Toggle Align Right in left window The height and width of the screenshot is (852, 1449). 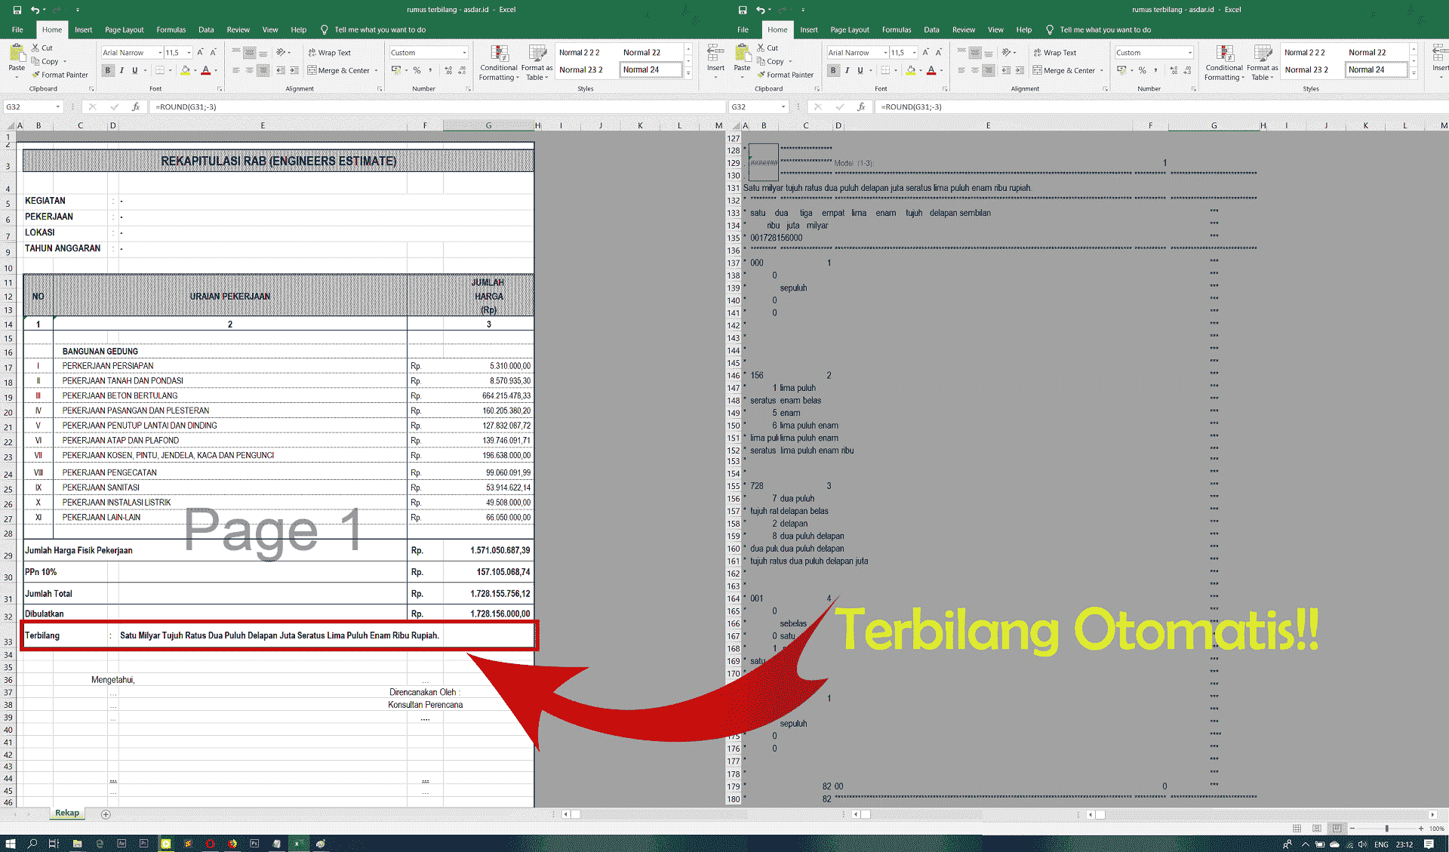263,70
